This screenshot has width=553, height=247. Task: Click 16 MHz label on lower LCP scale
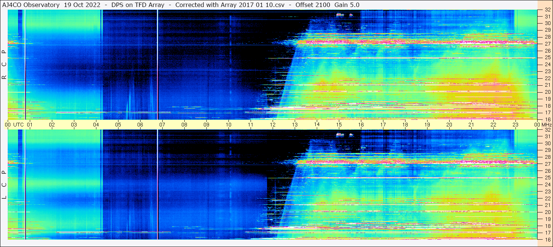547,239
